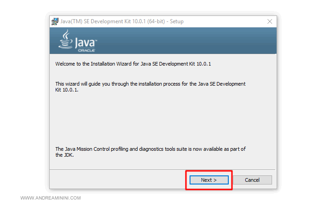319x205 pixels.
Task: Click the "Java(TM) SE Development Kit" title text
Action: tap(94, 21)
